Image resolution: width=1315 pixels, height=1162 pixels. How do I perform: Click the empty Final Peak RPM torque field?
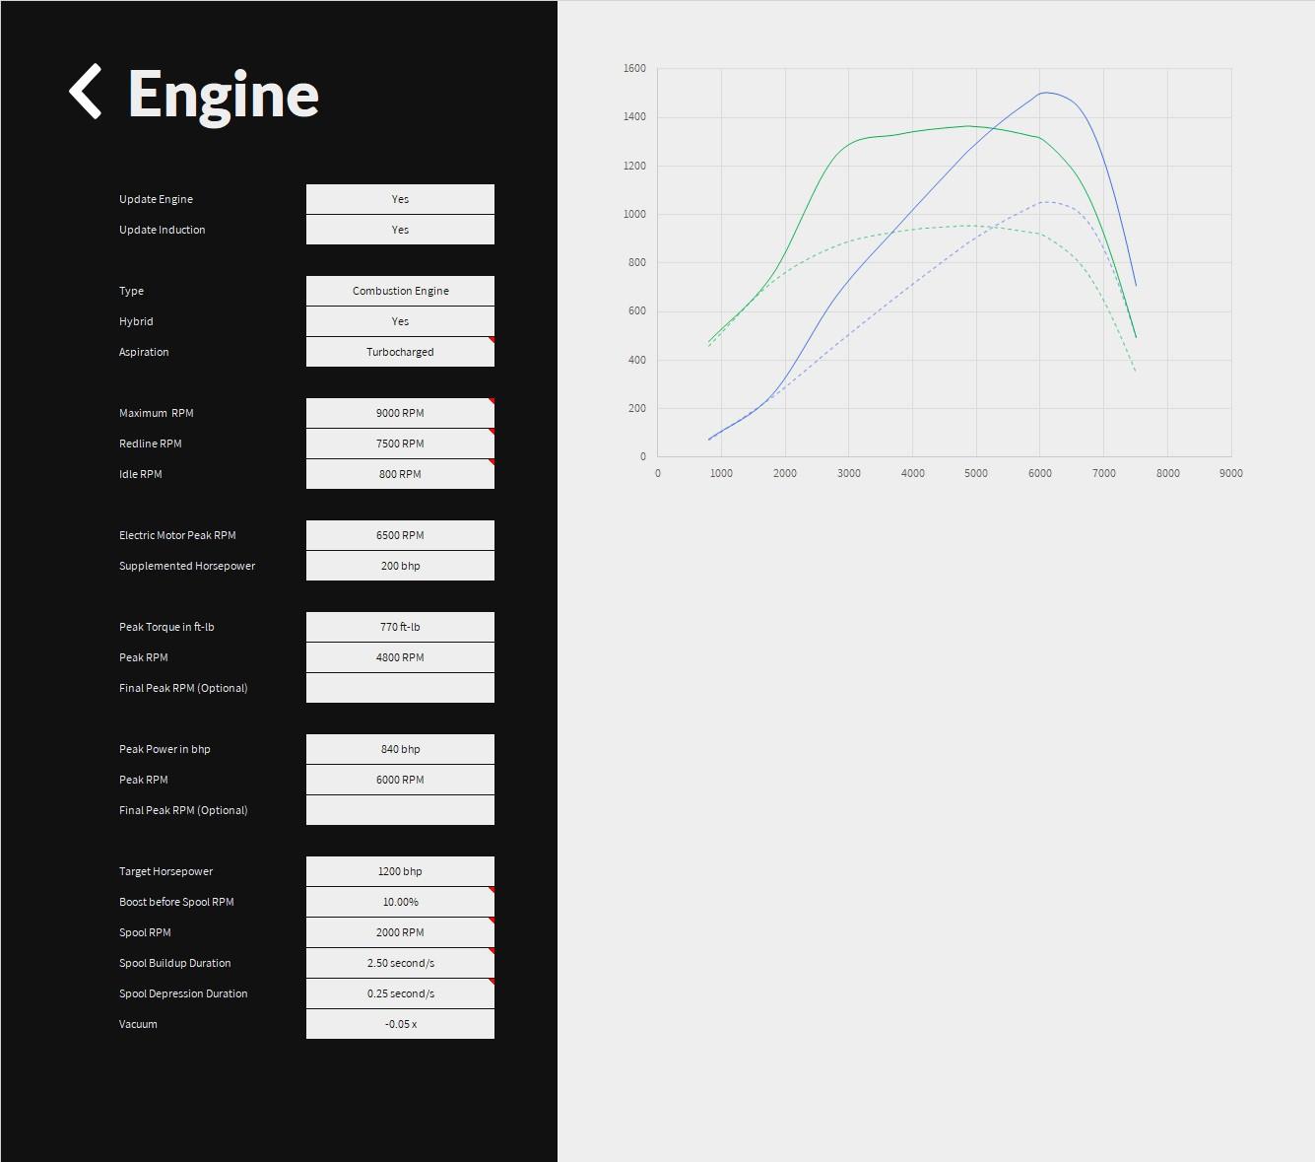click(400, 688)
